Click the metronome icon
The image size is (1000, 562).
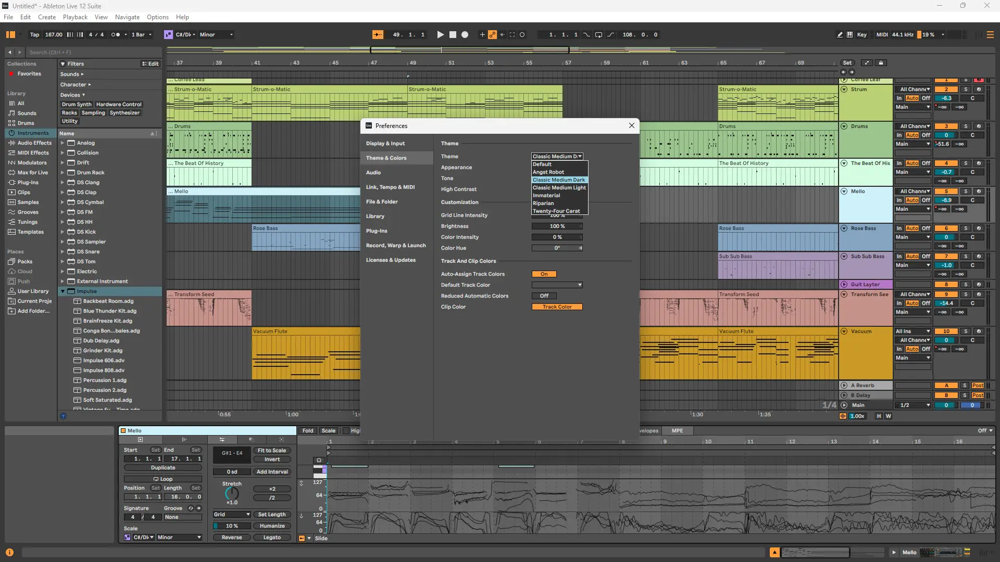click(116, 35)
